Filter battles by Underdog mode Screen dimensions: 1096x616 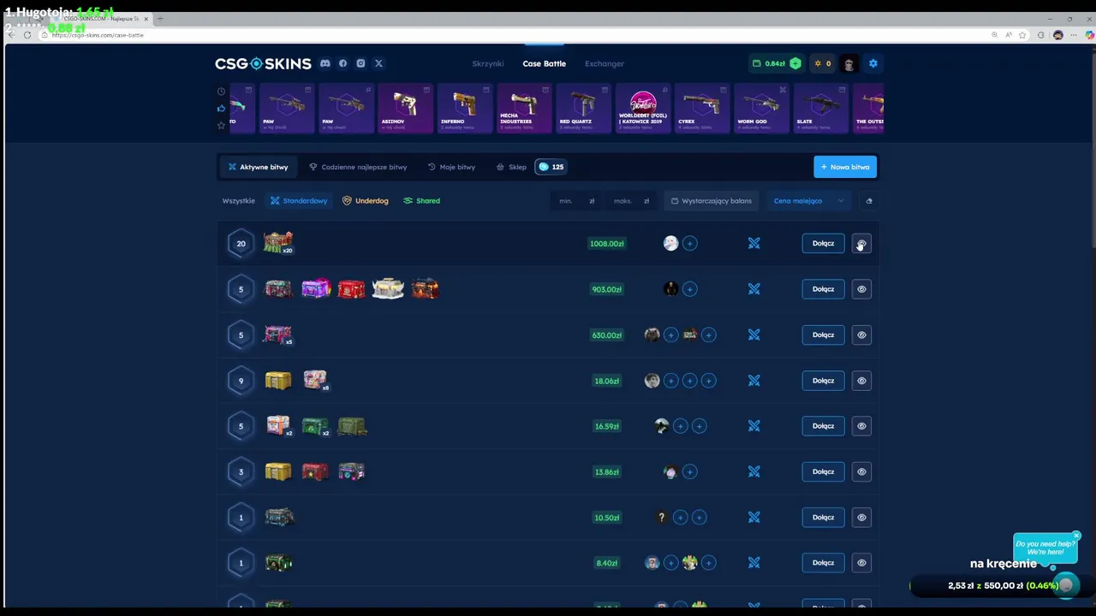(366, 201)
